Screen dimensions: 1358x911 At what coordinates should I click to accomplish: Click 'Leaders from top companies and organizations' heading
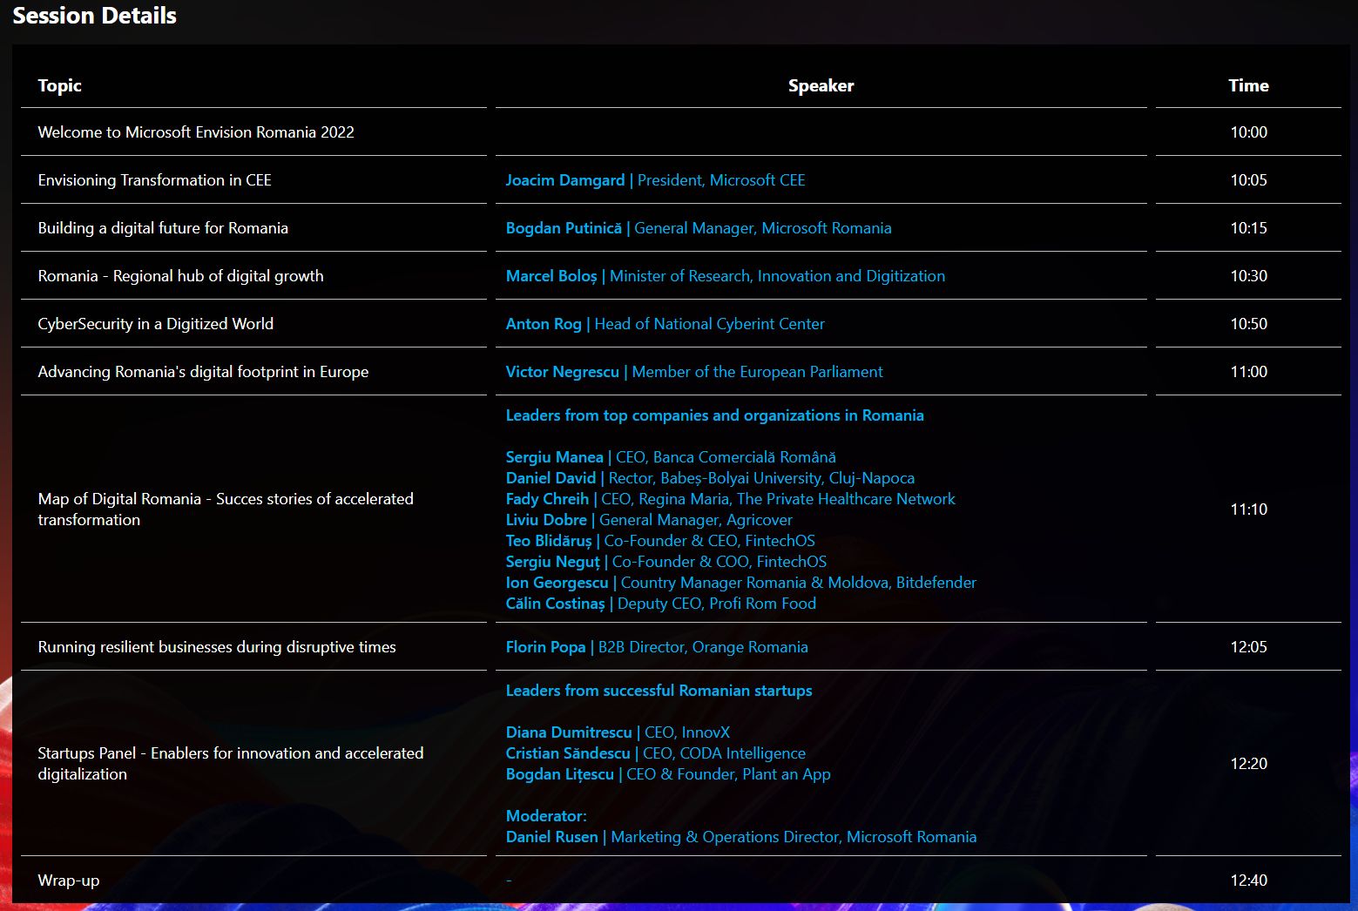pos(714,415)
